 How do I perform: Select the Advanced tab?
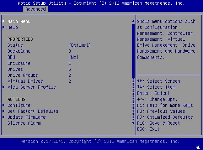(35, 9)
